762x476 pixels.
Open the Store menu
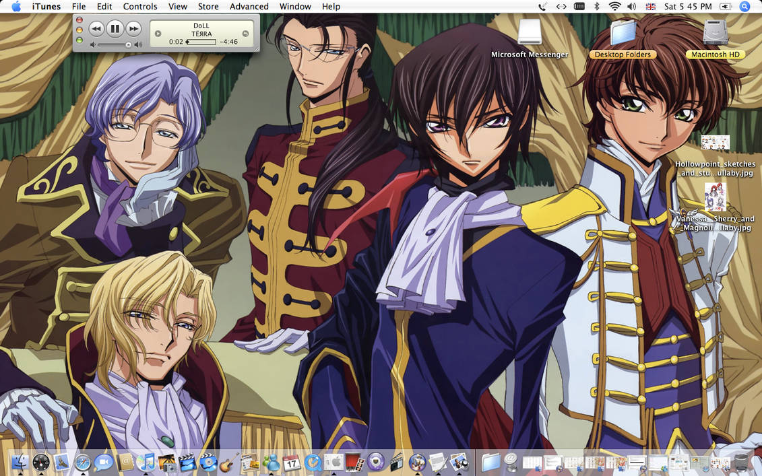(x=208, y=6)
